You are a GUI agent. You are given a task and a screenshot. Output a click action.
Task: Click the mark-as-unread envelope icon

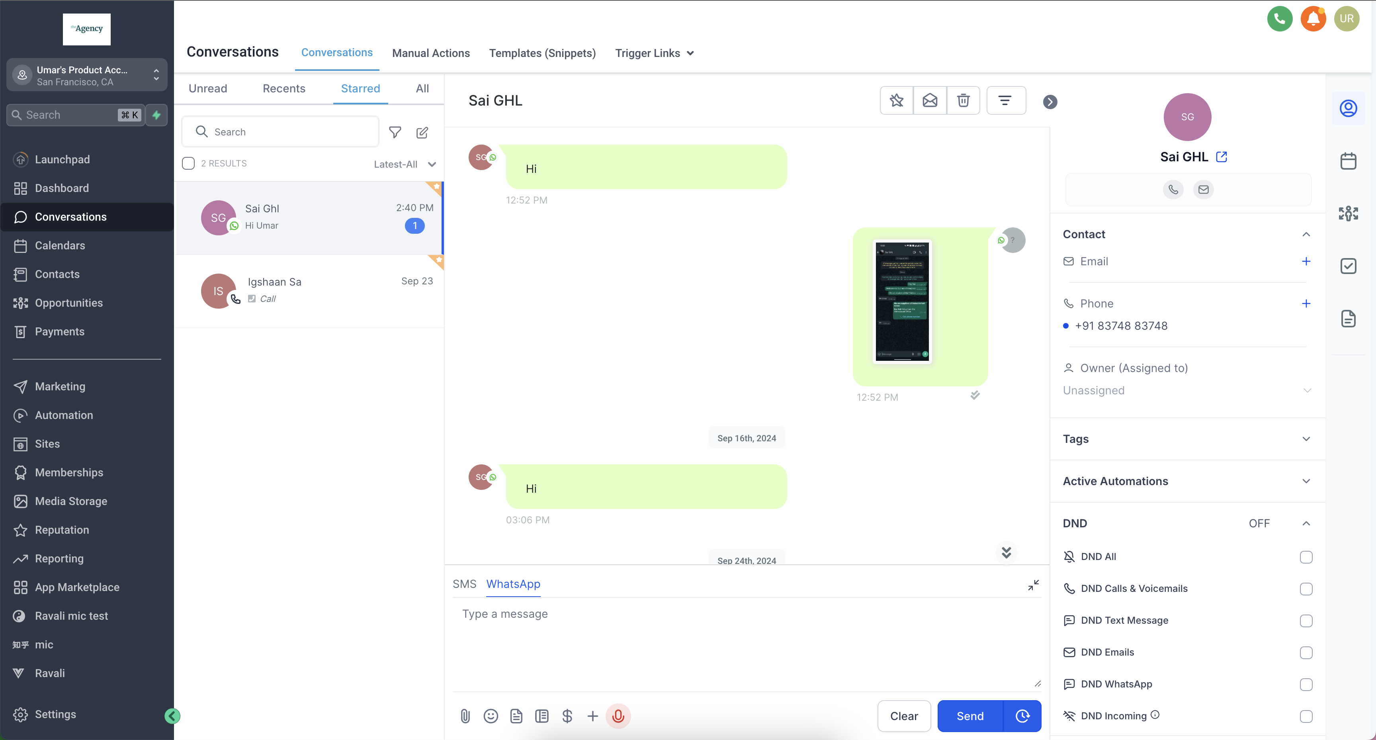tap(929, 100)
